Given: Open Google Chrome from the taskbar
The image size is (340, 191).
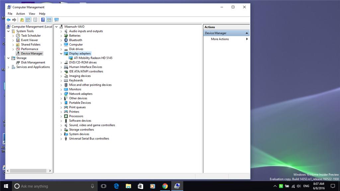Looking at the screenshot, I should [x=165, y=186].
